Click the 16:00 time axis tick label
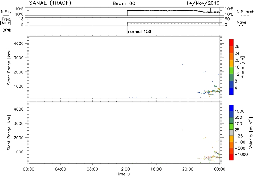Viewport: 254px width, 176px height. click(156, 169)
